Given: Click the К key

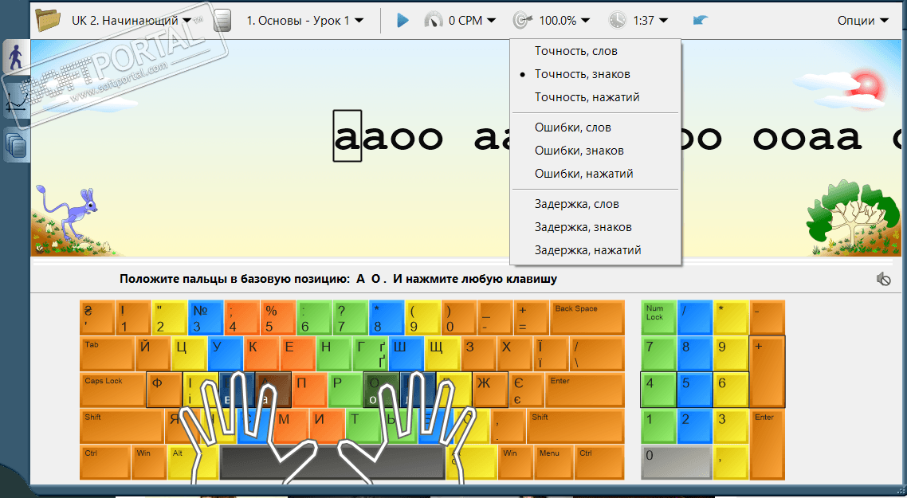Looking at the screenshot, I should [x=261, y=354].
